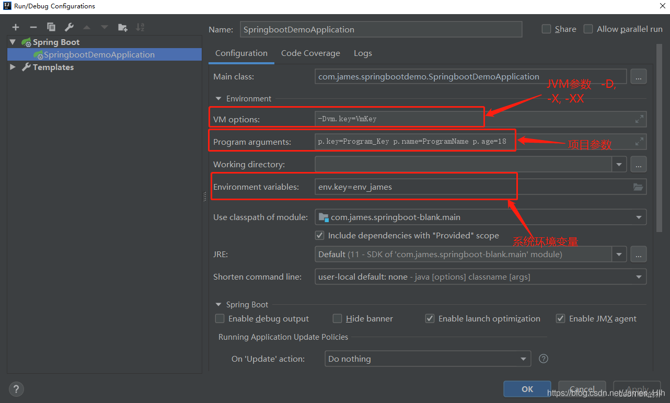Create new folder for configurations
Image resolution: width=670 pixels, height=403 pixels.
[x=122, y=27]
